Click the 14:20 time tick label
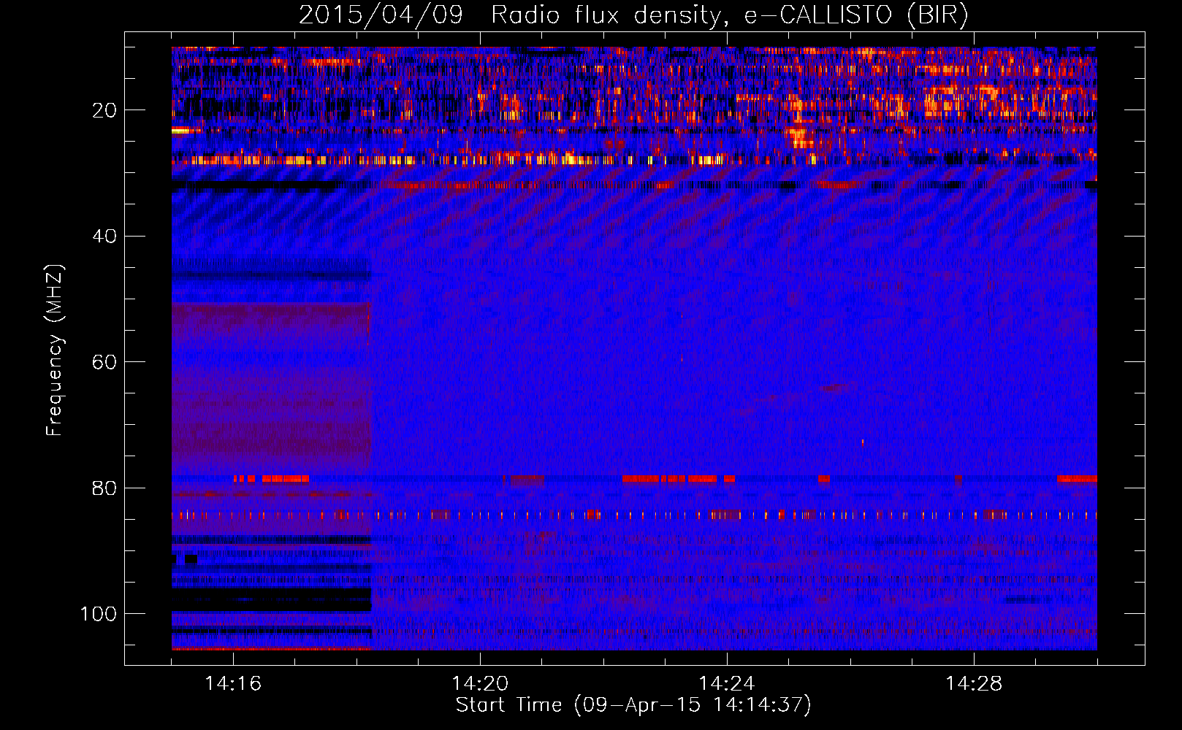Viewport: 1182px width, 730px height. pyautogui.click(x=480, y=683)
